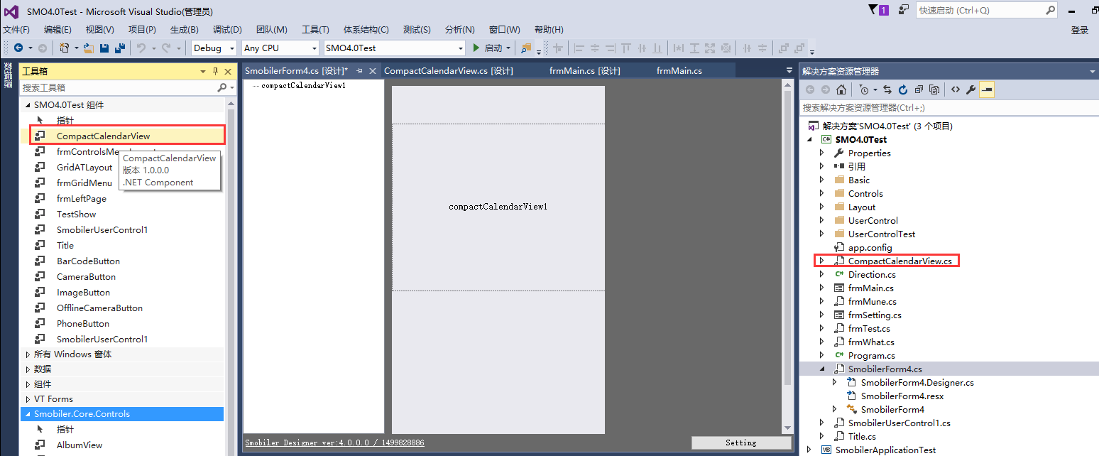The image size is (1099, 456).
Task: Click the Open File toolbar icon
Action: click(89, 48)
